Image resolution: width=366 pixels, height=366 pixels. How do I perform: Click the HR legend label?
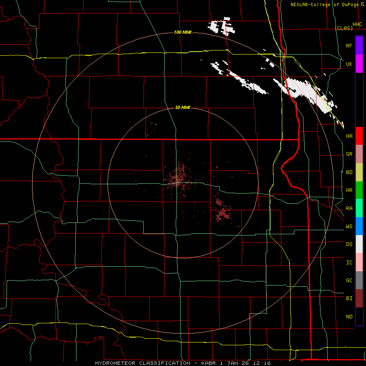pyautogui.click(x=349, y=190)
